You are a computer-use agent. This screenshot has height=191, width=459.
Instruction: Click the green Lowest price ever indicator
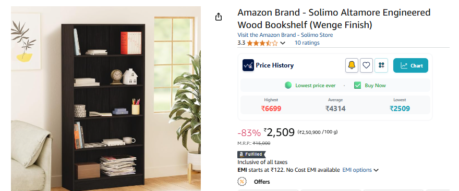click(x=310, y=85)
